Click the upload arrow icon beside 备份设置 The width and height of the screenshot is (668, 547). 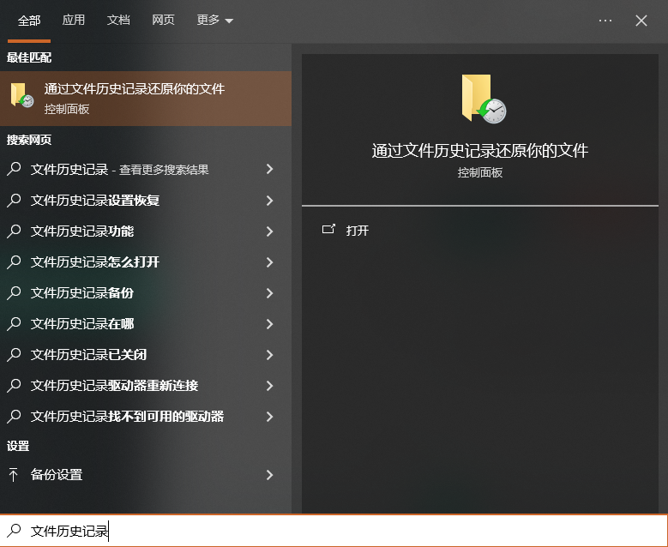click(x=13, y=475)
